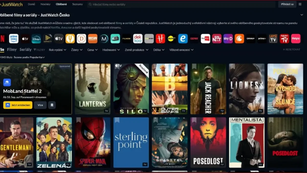Open the Oblíbené nav item
Screen dimensions: 307x173
61,4
